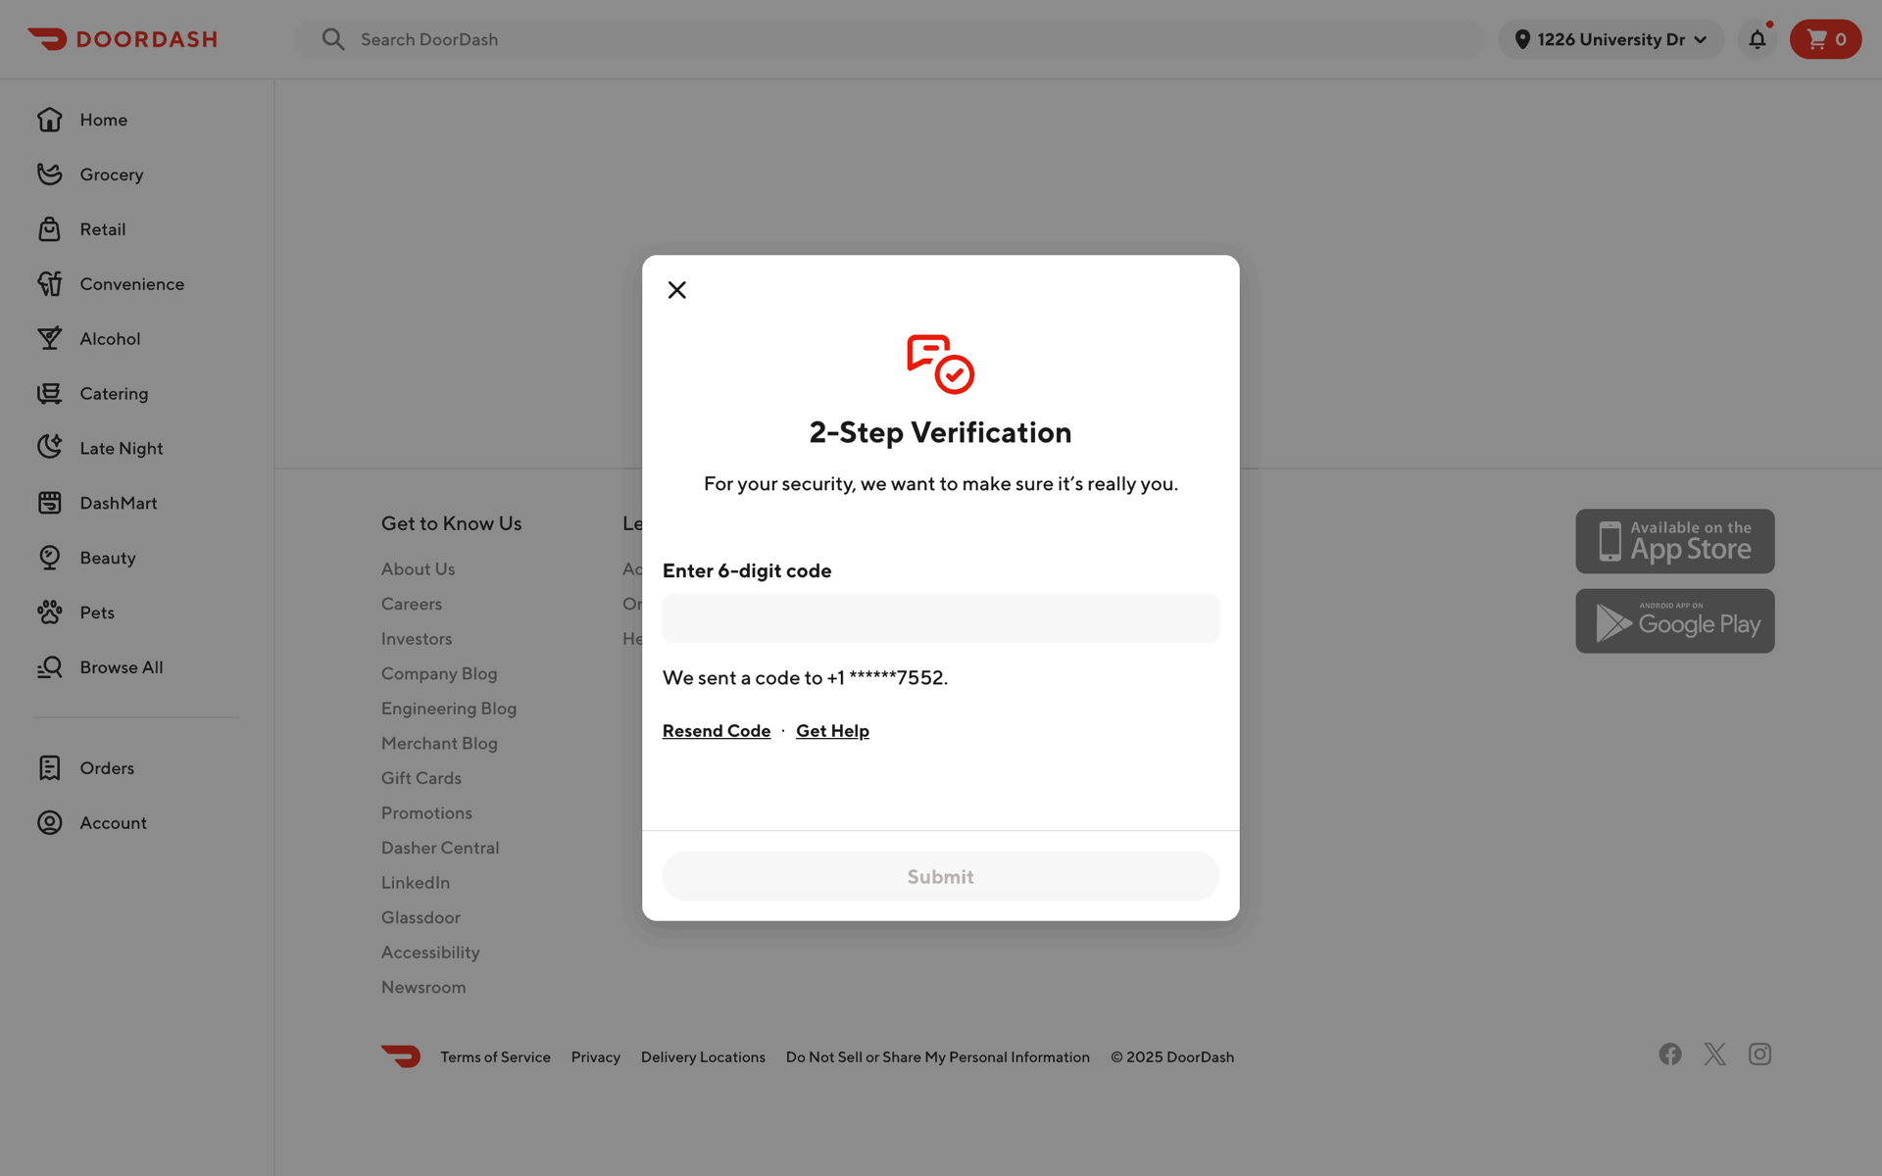Viewport: 1882px width, 1176px height.
Task: Open the Engineering Blog link
Action: click(449, 709)
